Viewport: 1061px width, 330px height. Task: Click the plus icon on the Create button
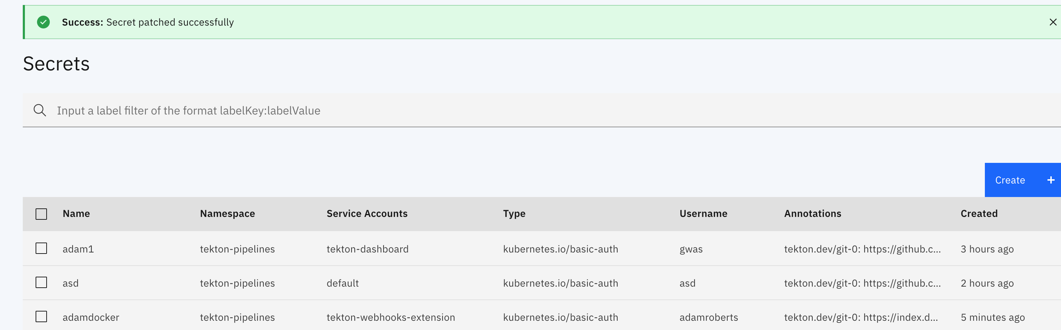click(x=1051, y=180)
